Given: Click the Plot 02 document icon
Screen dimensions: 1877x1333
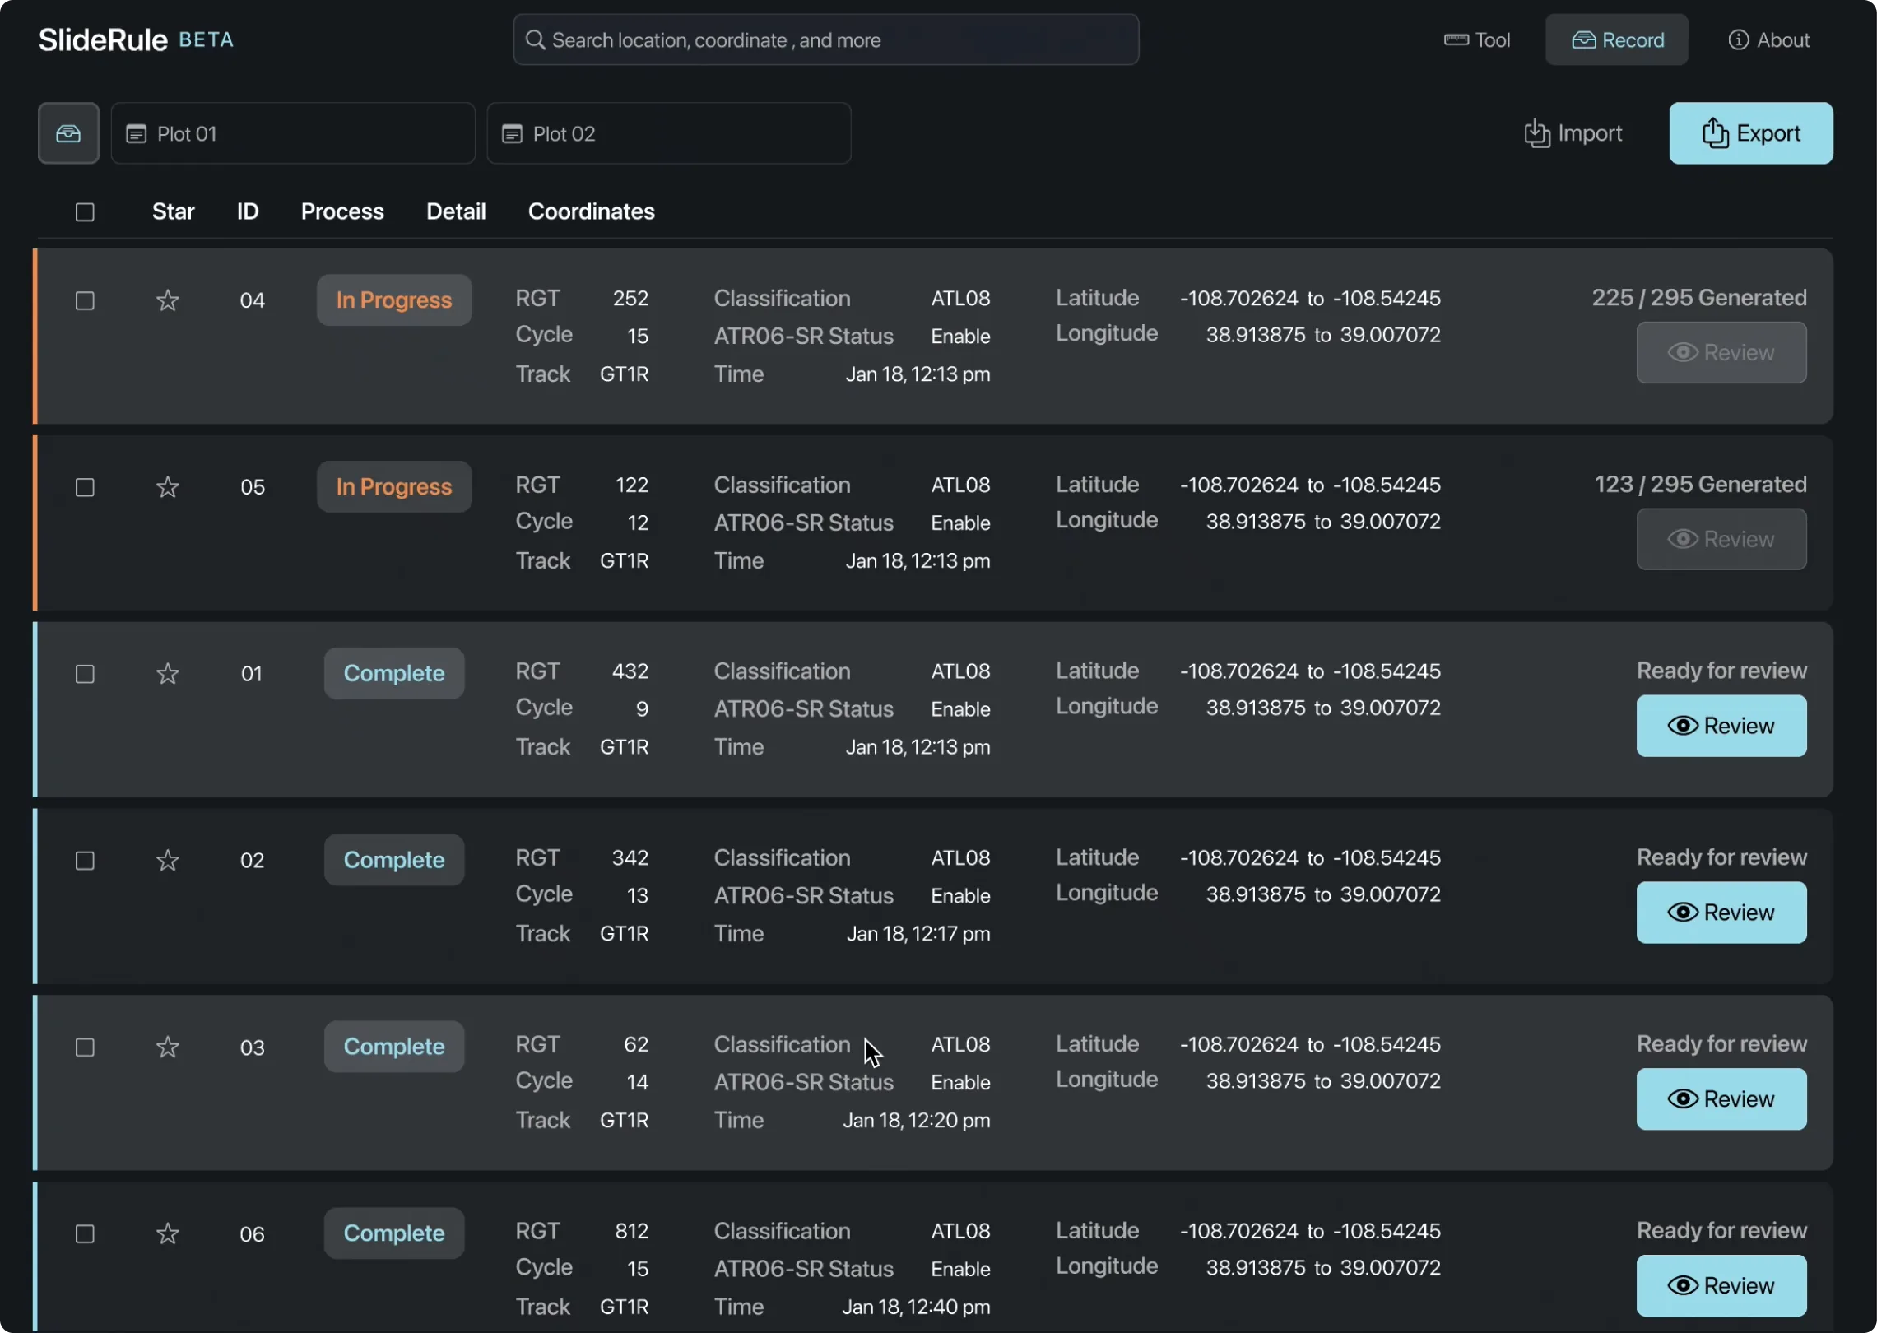Looking at the screenshot, I should point(512,133).
